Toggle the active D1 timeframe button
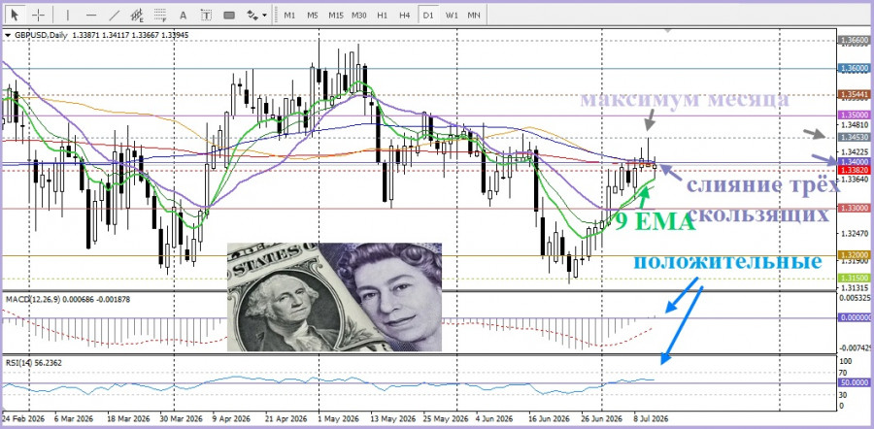Viewport: 874px width, 429px height. pos(428,15)
